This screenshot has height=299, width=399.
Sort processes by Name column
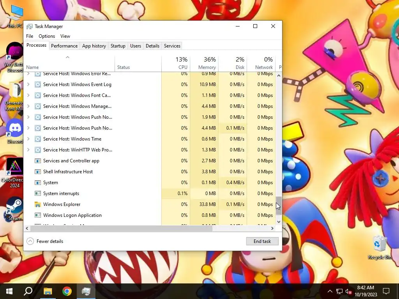point(69,63)
